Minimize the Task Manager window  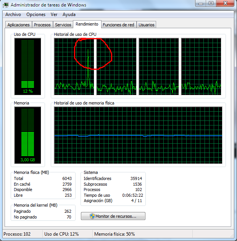[201, 3]
